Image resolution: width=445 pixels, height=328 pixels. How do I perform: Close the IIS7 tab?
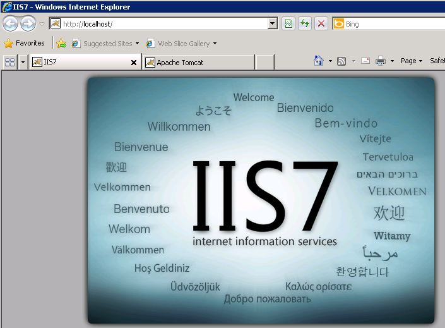(x=133, y=63)
